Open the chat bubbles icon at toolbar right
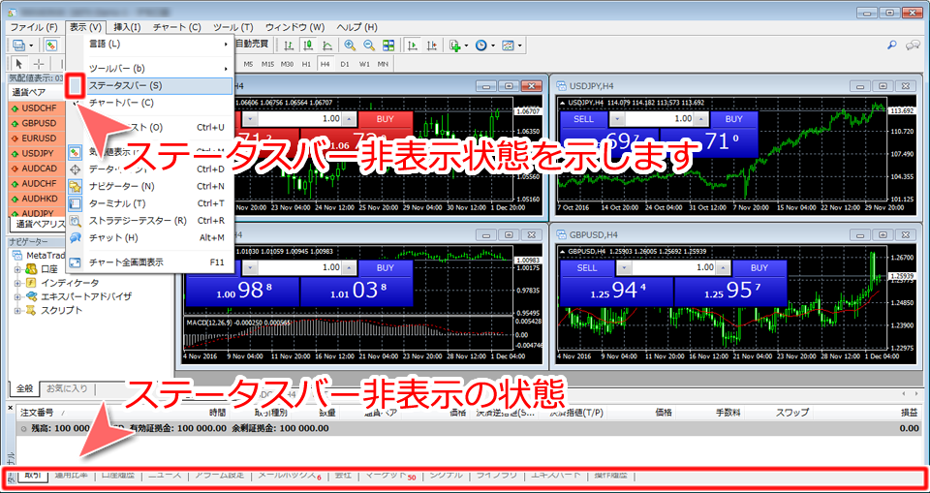This screenshot has width=930, height=493. point(913,46)
